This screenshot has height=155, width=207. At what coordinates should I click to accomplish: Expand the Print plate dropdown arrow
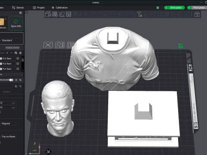point(189,8)
